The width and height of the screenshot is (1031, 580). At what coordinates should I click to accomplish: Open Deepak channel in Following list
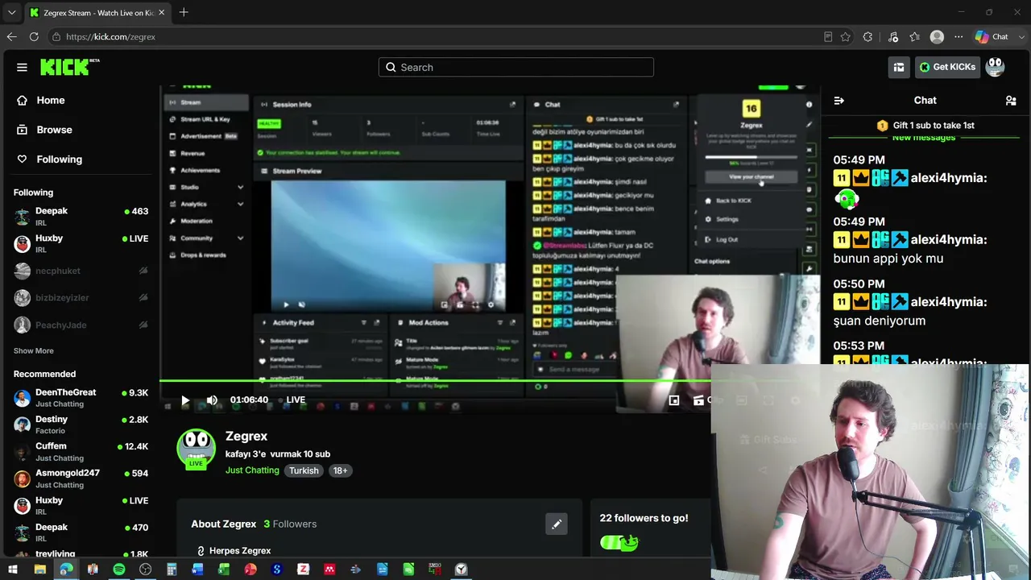[81, 217]
